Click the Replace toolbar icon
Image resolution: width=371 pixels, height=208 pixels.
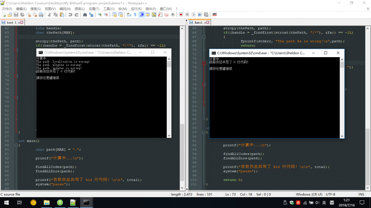click(91, 14)
